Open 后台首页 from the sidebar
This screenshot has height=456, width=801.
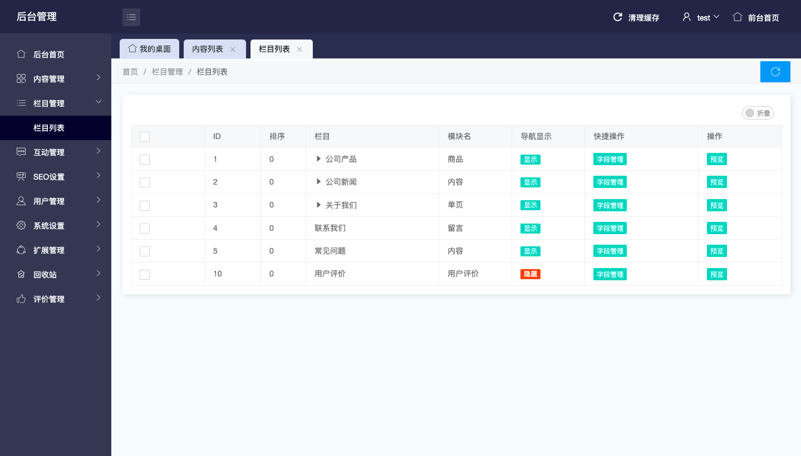pyautogui.click(x=48, y=54)
